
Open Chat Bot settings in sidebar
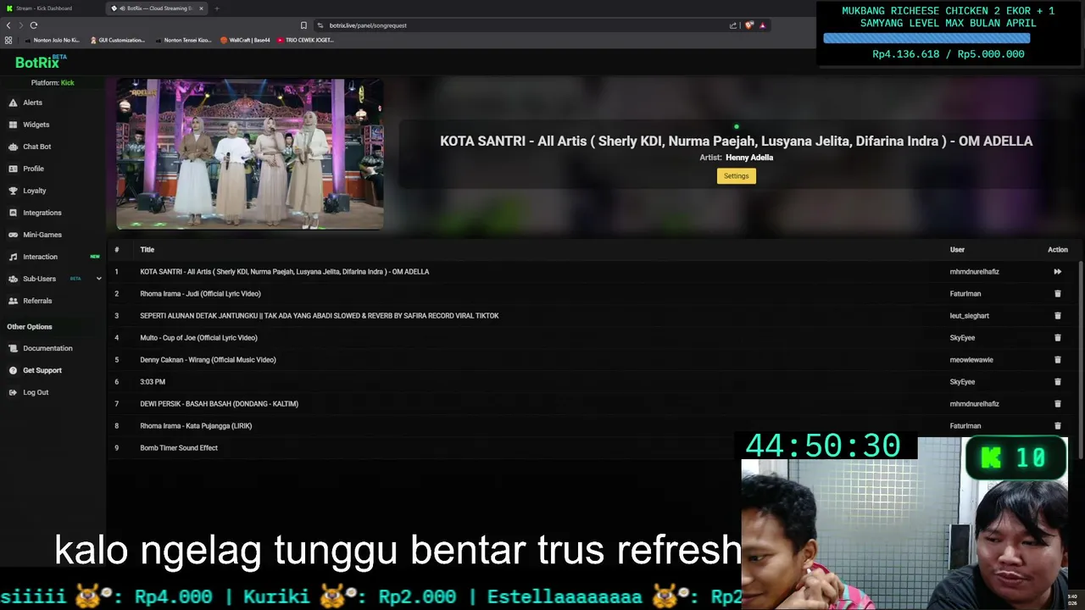pos(36,147)
